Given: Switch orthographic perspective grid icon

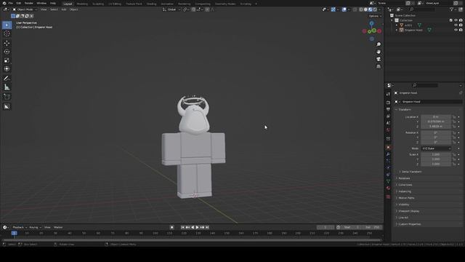Looking at the screenshot, I should [x=379, y=66].
